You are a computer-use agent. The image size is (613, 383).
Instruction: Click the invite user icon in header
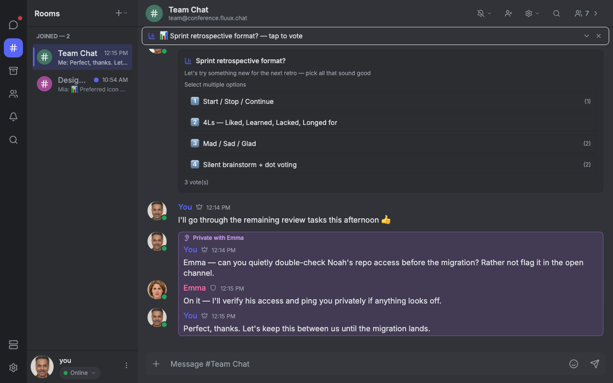[509, 13]
